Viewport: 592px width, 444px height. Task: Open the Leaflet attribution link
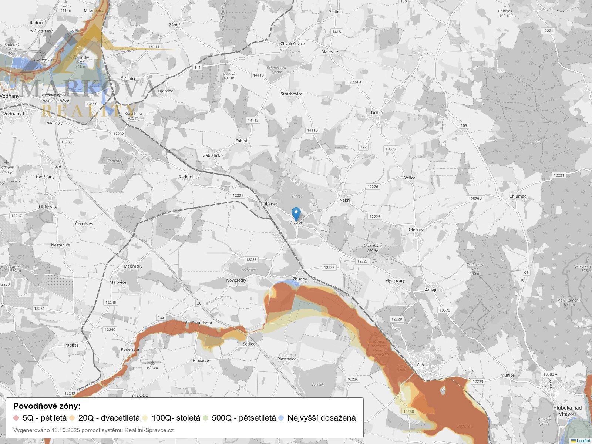pos(583,441)
